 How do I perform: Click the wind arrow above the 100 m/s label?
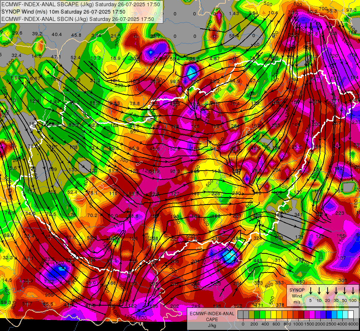tap(353, 291)
